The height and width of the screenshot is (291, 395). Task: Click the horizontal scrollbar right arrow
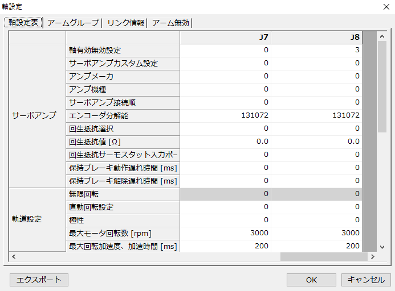(x=373, y=257)
